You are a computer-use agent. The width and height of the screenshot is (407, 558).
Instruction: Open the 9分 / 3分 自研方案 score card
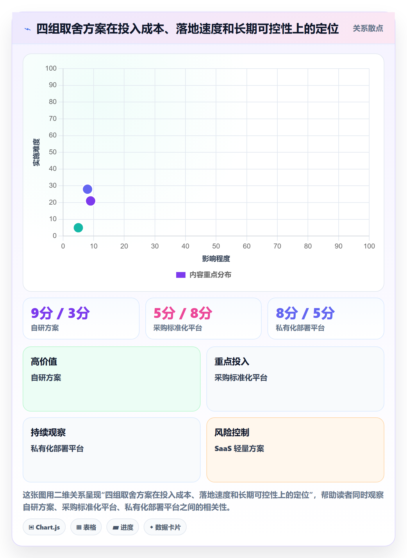pyautogui.click(x=81, y=319)
